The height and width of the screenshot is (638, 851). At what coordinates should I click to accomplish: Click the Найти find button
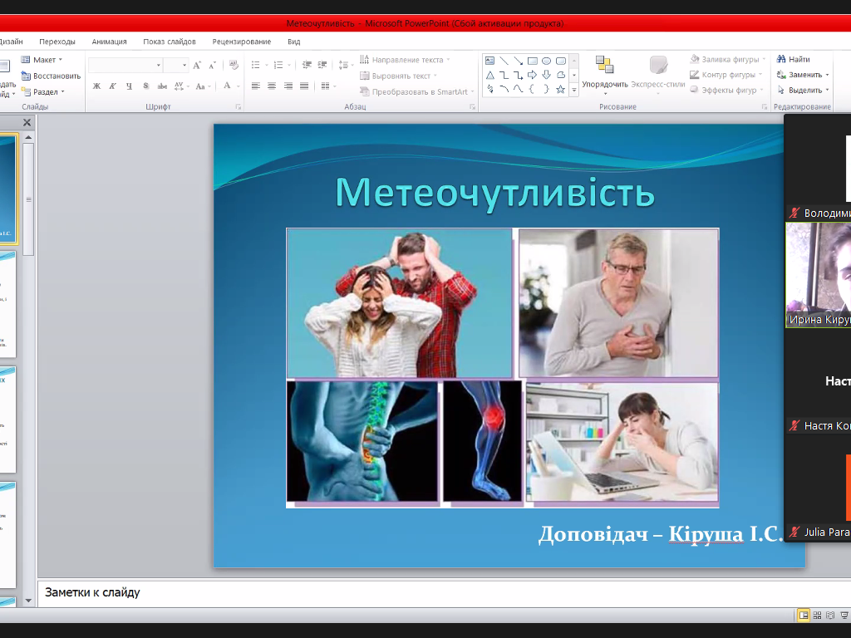794,59
